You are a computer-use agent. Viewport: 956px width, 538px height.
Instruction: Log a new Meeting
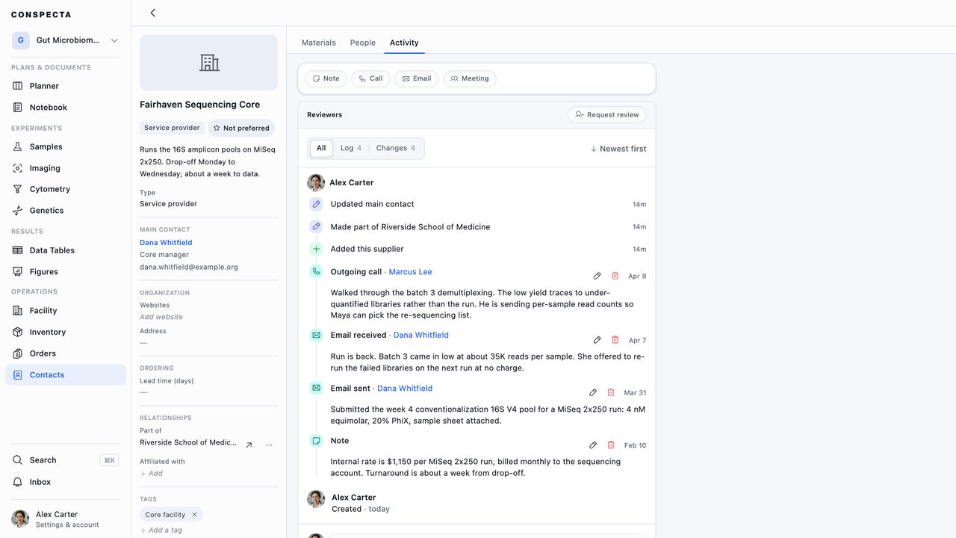[x=470, y=78]
